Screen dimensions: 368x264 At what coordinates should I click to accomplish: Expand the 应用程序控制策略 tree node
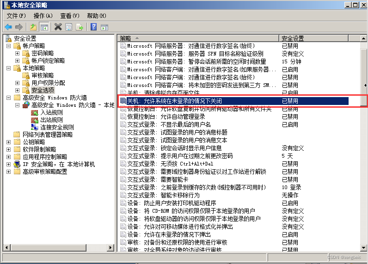pos(9,157)
